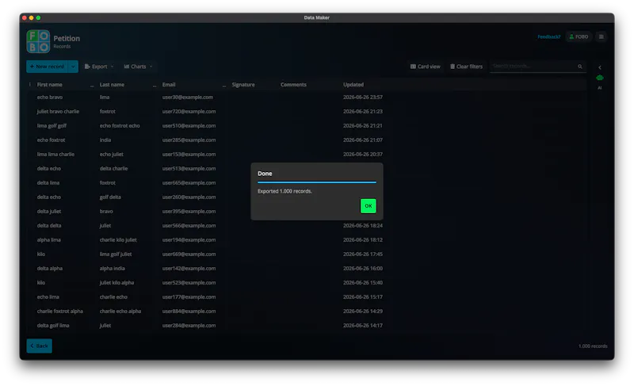The width and height of the screenshot is (634, 386).
Task: Click the Clear filters button
Action: tap(467, 67)
